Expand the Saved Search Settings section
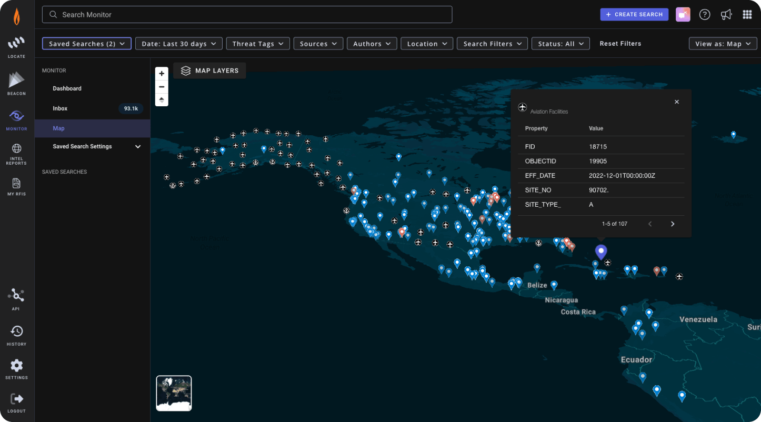This screenshot has width=761, height=422. coord(92,146)
